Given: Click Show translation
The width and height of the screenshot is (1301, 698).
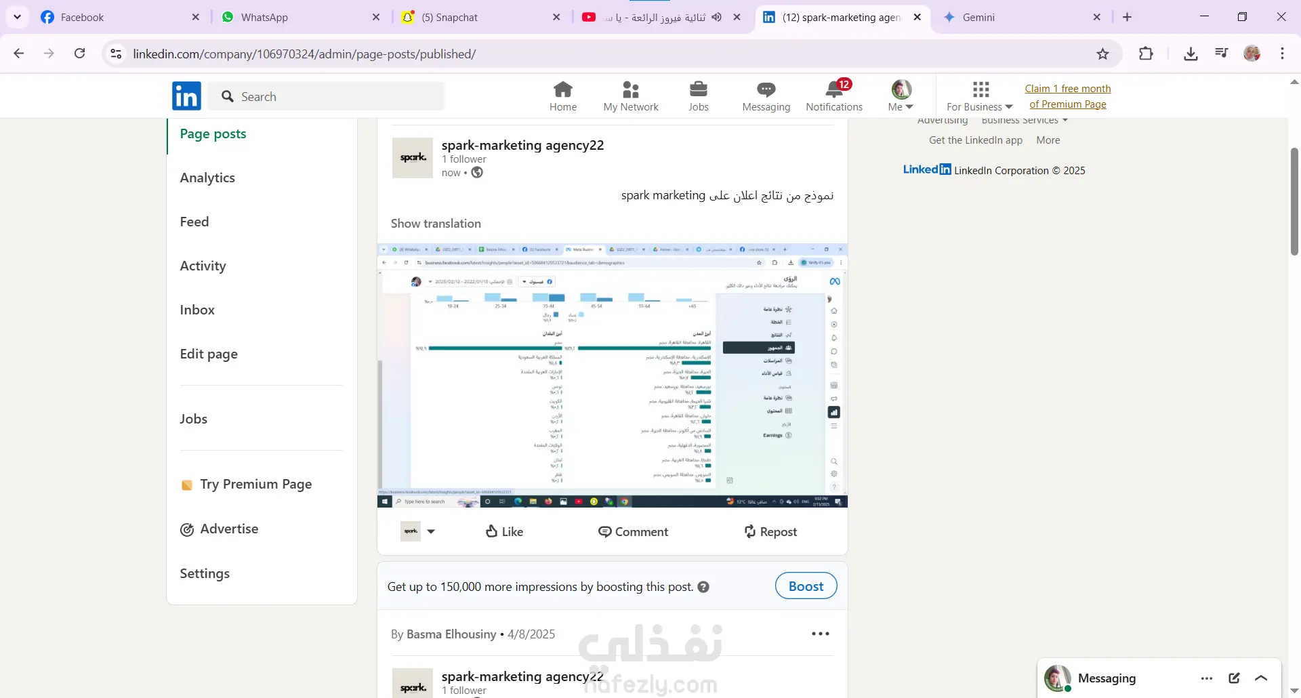Looking at the screenshot, I should click(x=436, y=224).
